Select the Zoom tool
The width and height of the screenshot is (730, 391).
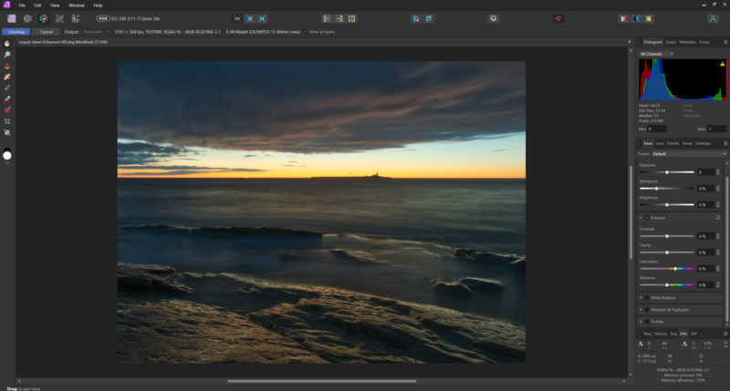[7, 55]
